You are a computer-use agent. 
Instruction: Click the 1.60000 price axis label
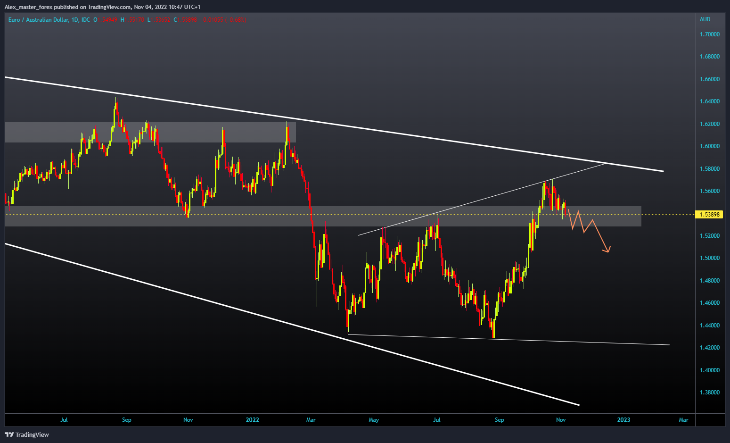[710, 146]
